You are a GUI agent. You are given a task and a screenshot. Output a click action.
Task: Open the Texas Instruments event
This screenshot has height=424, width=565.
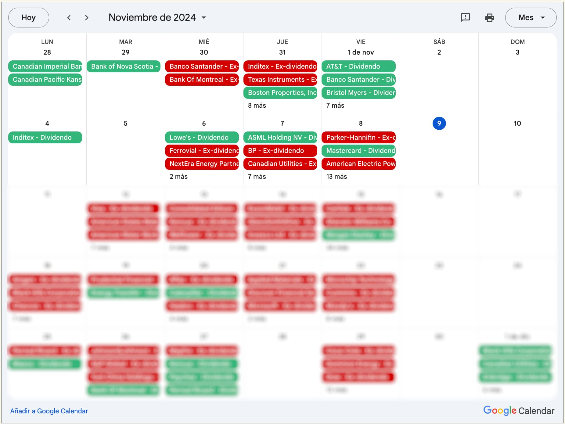pyautogui.click(x=280, y=79)
